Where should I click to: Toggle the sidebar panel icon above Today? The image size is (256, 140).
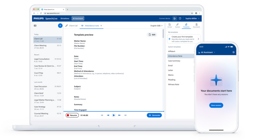35,26
